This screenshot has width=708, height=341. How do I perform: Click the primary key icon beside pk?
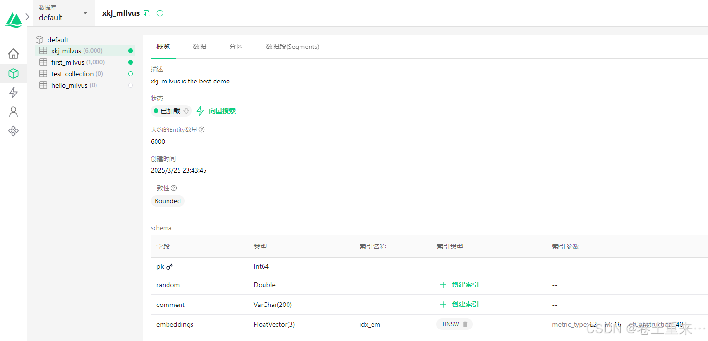pos(169,266)
